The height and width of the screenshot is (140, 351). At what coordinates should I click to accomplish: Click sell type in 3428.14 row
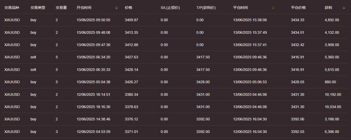coord(33,70)
